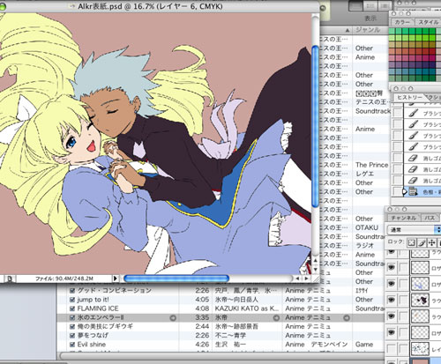Click artist cell KAZUKI KATO as K...
Image resolution: width=441 pixels, height=364 pixels.
[247, 308]
